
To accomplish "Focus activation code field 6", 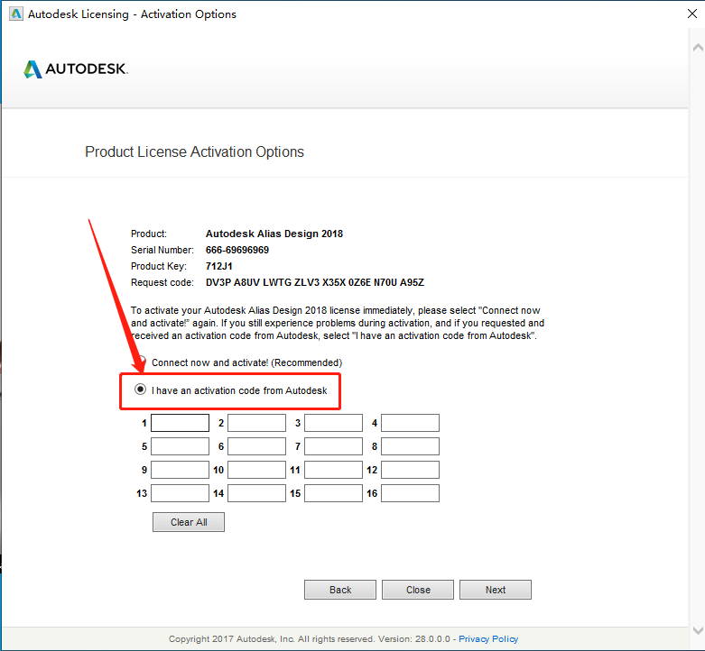I will tap(256, 446).
